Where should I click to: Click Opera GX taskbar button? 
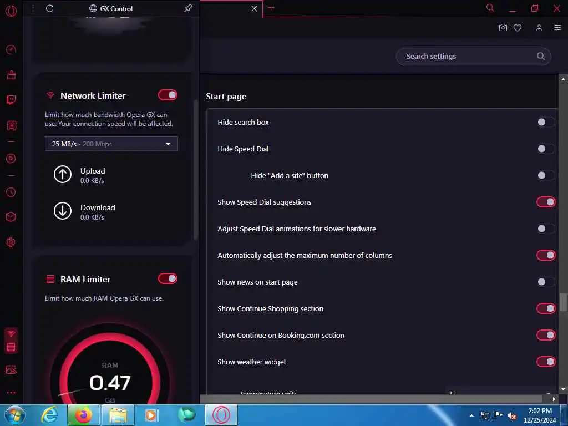pyautogui.click(x=221, y=415)
